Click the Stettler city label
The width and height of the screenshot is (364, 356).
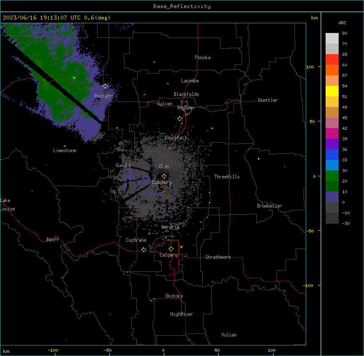(x=268, y=100)
